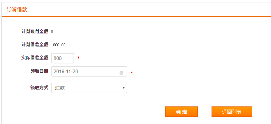Place the cursor on the 800 amount text
The height and width of the screenshot is (124, 271).
(x=57, y=59)
